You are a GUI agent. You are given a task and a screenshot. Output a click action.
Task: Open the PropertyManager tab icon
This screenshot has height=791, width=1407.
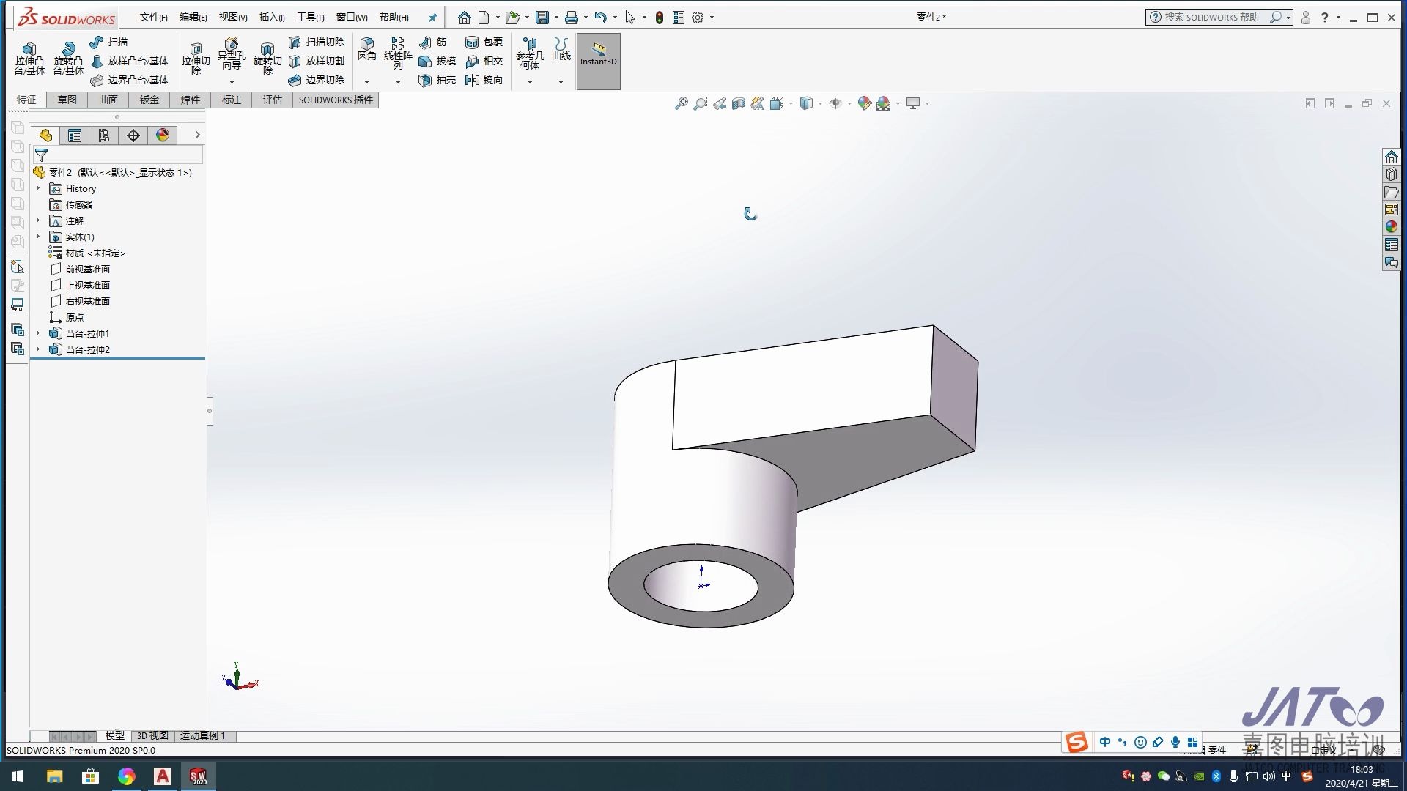click(75, 135)
